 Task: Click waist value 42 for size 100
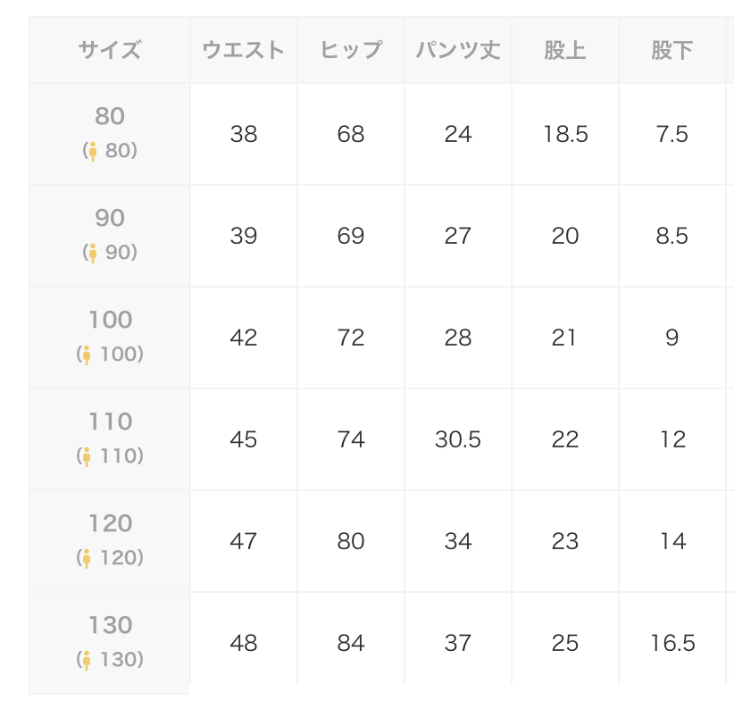tap(244, 338)
